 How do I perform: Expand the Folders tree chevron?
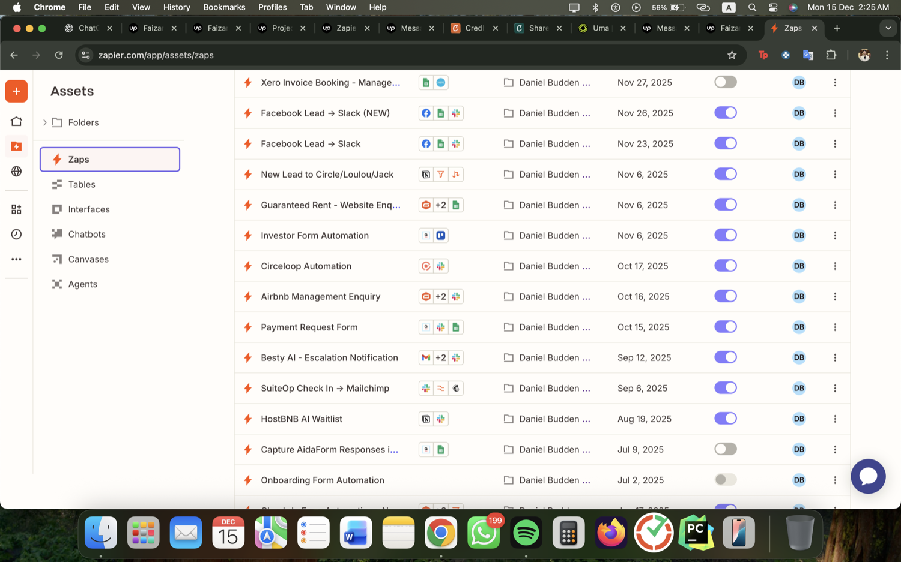pyautogui.click(x=44, y=122)
